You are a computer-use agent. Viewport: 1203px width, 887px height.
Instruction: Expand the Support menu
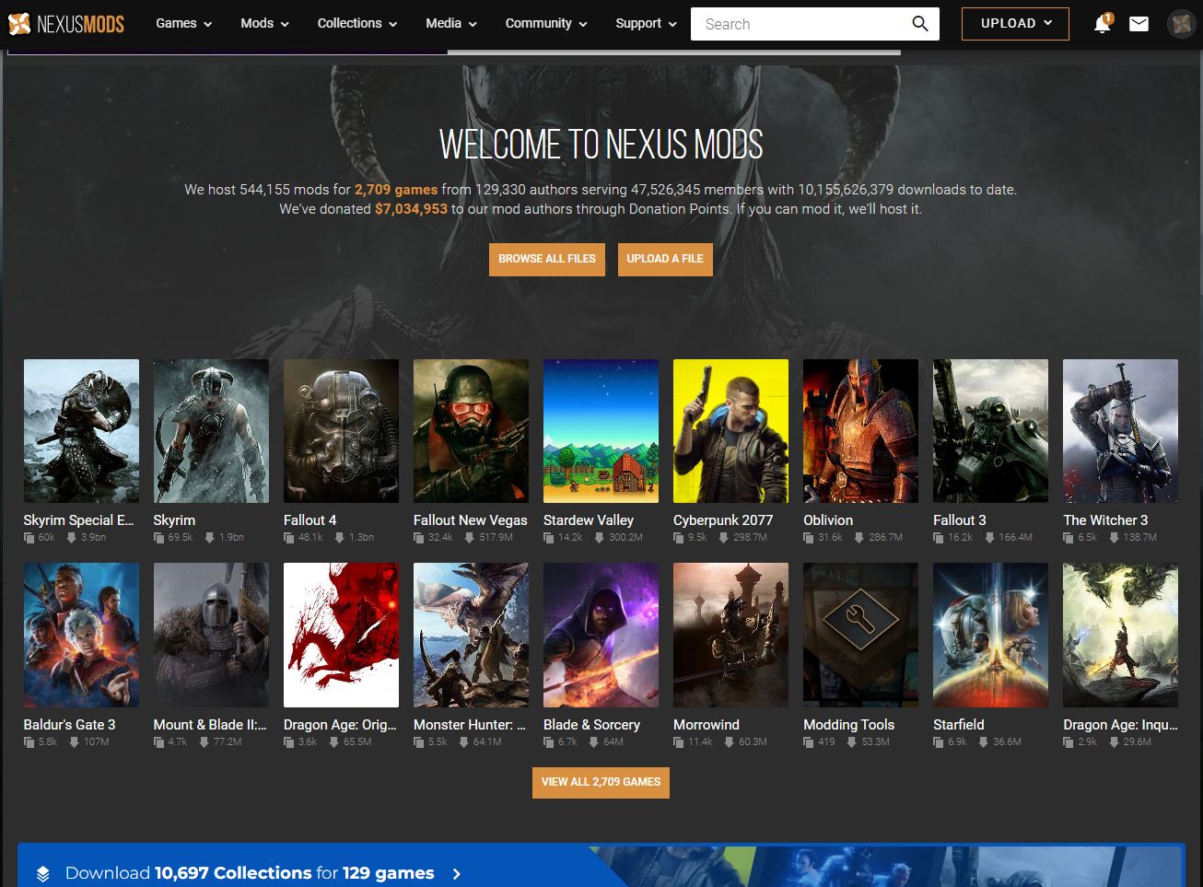646,24
